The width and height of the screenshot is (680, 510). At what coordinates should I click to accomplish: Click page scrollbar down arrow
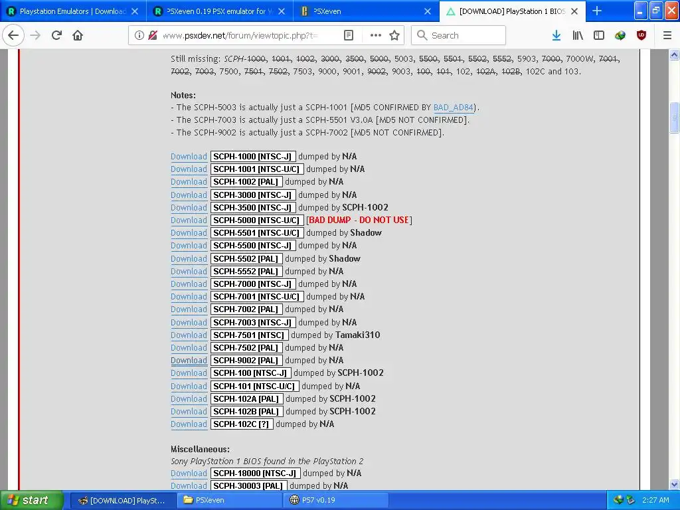675,484
